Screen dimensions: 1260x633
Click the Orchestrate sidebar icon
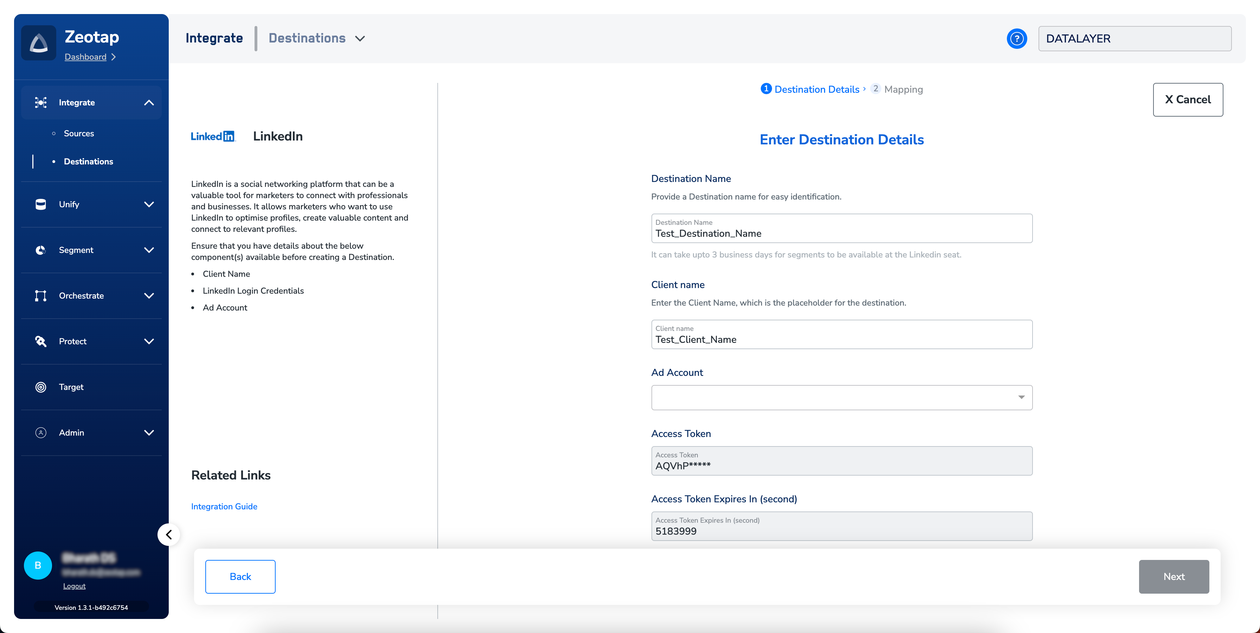pyautogui.click(x=40, y=296)
